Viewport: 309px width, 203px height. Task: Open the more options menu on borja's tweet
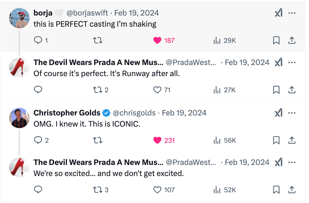pos(292,13)
